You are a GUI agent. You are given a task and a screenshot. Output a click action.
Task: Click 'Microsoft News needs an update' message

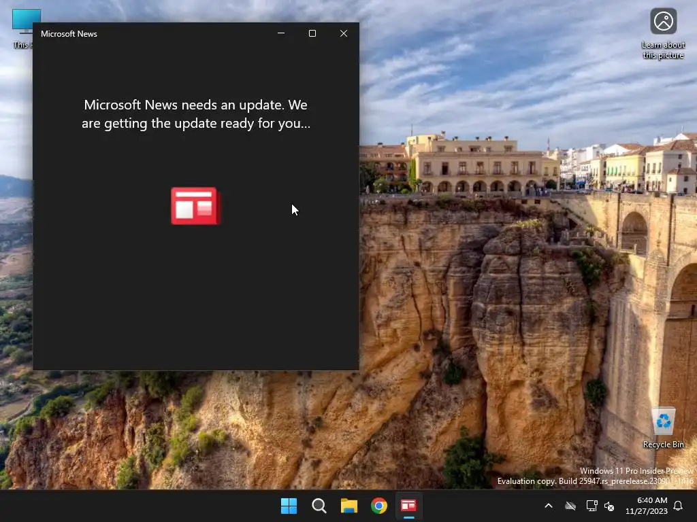(196, 114)
